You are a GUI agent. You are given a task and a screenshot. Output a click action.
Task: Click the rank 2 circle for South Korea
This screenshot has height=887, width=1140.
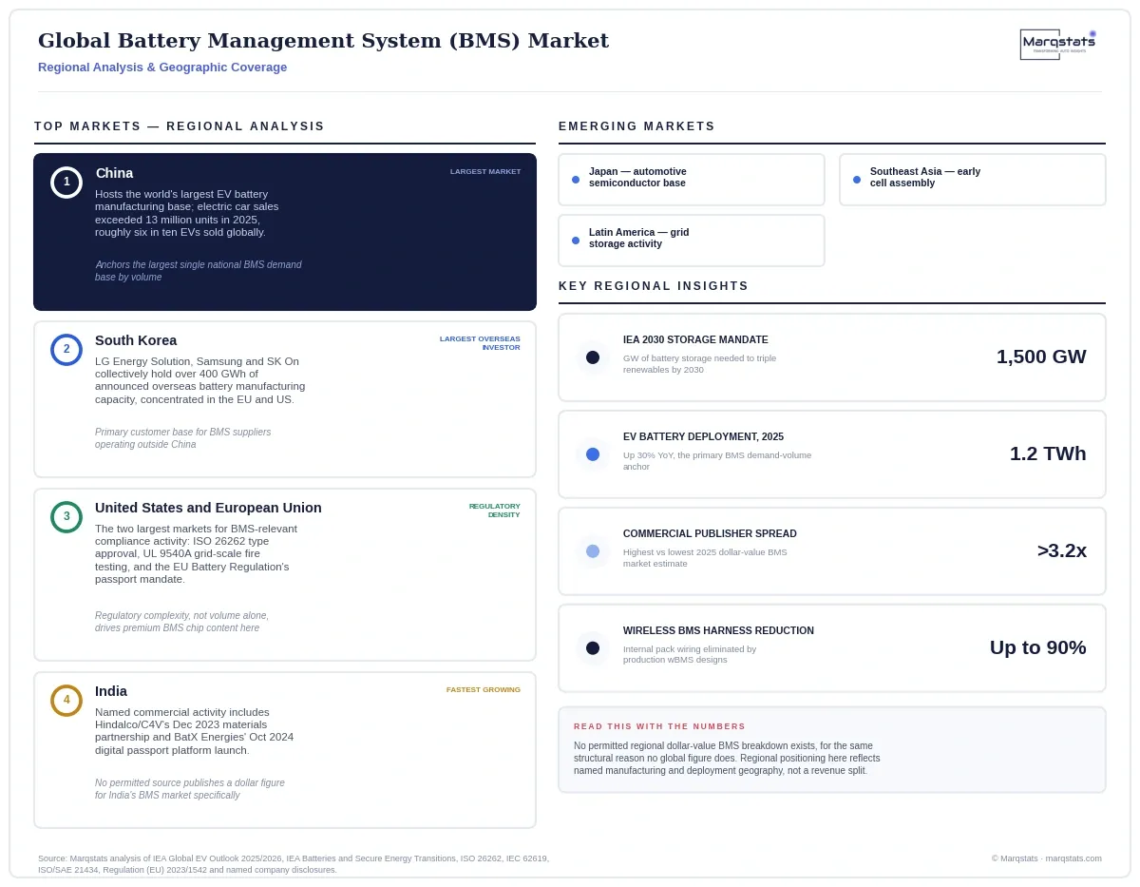66,349
